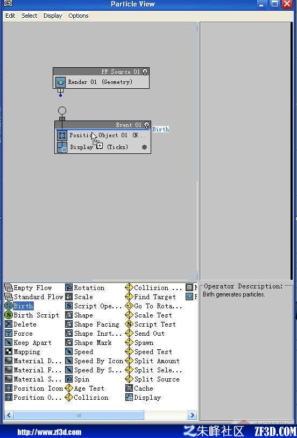297x438 pixels.
Task: Select the Spawn test diamond icon
Action: coord(129,342)
